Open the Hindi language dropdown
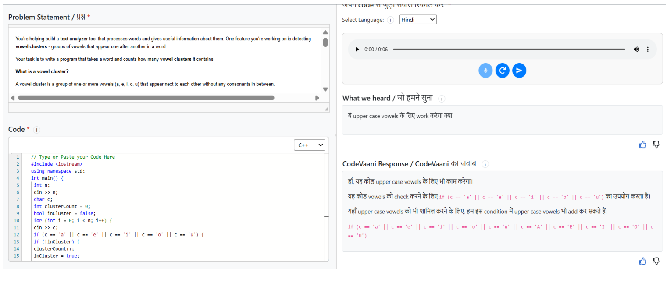667x283 pixels. coord(418,20)
